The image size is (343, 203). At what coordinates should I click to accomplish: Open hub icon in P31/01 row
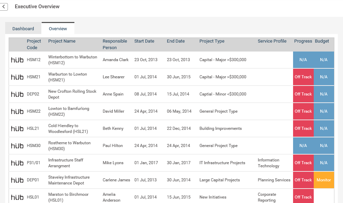coord(17,163)
